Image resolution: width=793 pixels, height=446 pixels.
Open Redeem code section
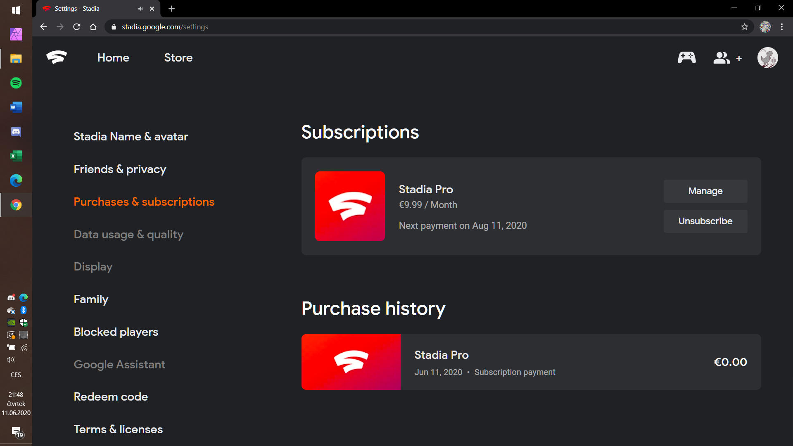tap(111, 397)
